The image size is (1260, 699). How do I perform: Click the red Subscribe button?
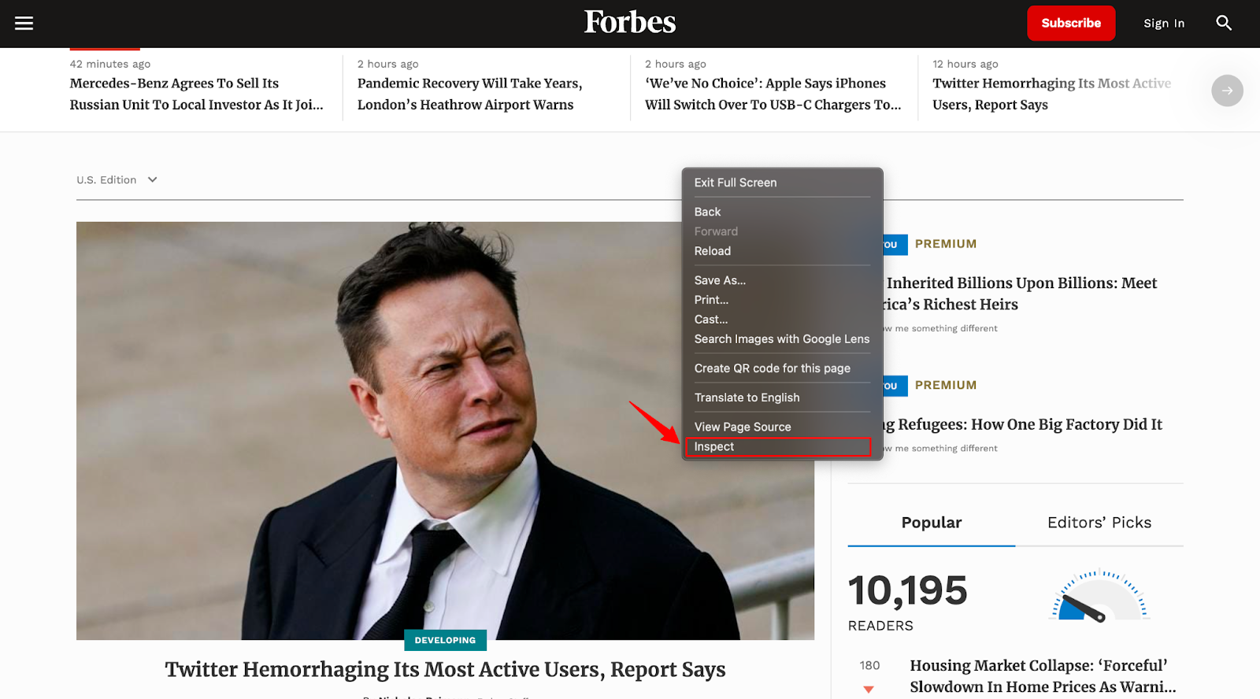coord(1071,23)
